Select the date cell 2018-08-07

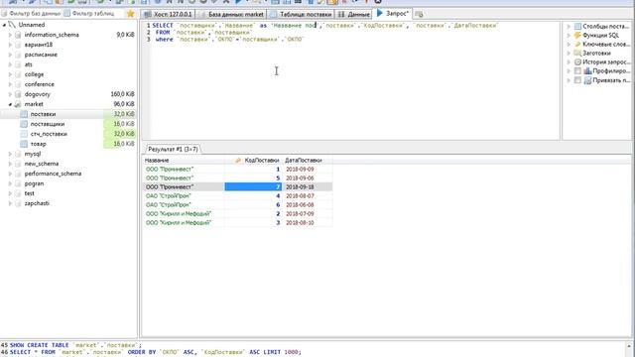[x=307, y=196]
